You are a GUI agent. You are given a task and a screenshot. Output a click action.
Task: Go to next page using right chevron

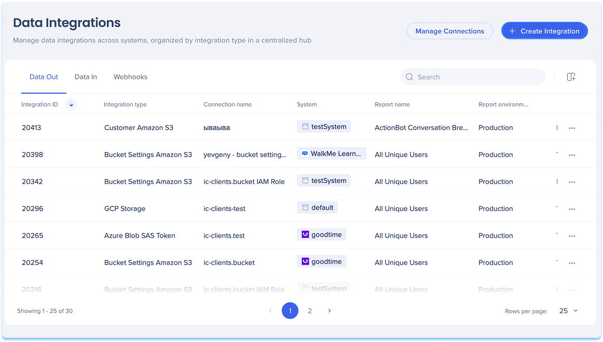tap(329, 311)
